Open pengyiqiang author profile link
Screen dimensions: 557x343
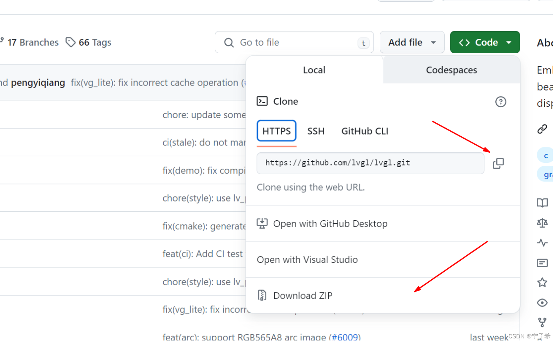pos(38,83)
